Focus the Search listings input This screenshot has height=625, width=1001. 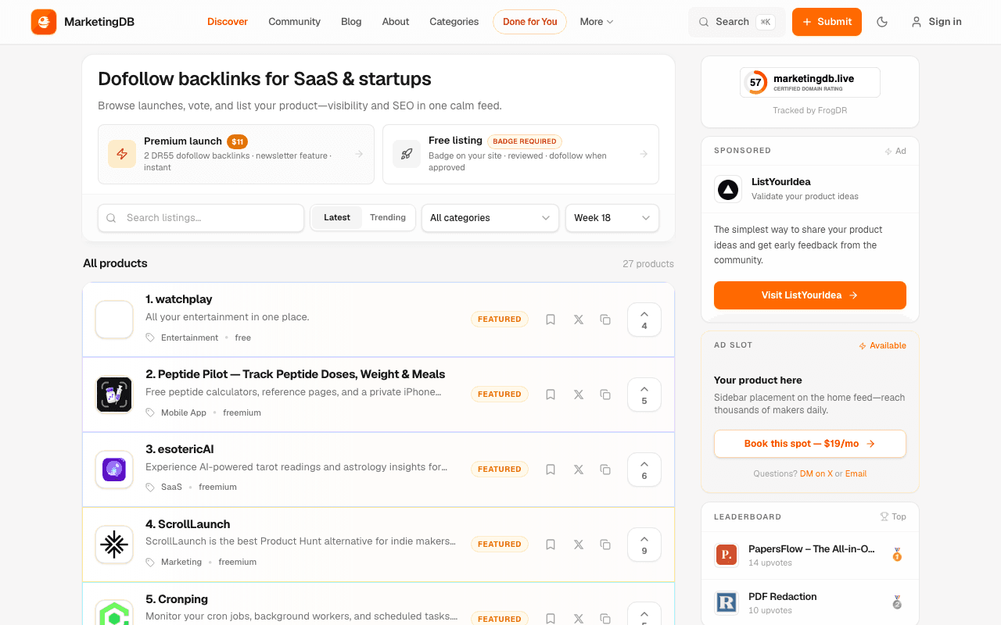[201, 218]
